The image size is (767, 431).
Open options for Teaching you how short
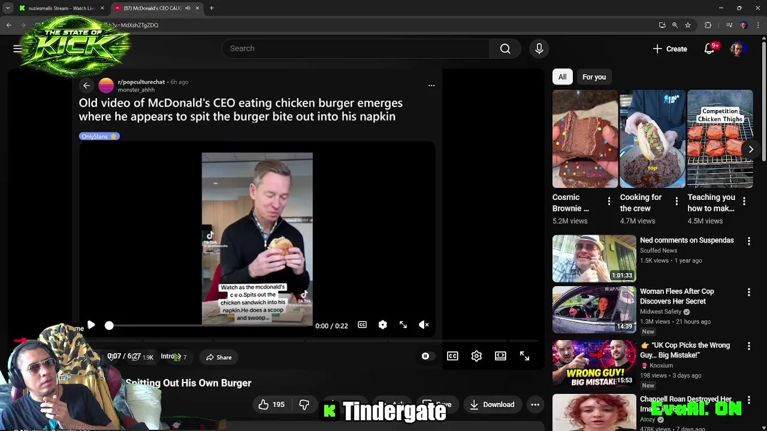coord(744,201)
